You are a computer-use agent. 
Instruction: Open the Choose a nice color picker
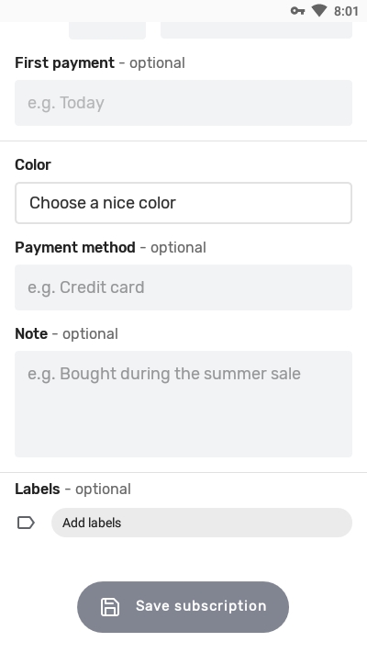tap(183, 203)
